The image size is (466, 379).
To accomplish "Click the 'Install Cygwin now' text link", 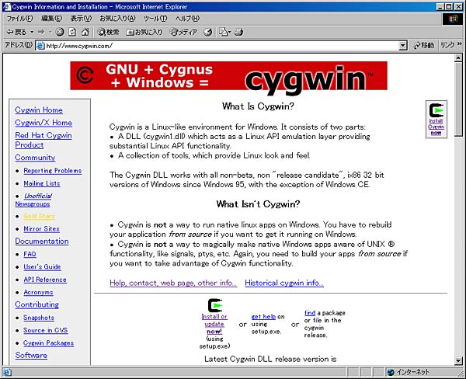I will [x=436, y=127].
